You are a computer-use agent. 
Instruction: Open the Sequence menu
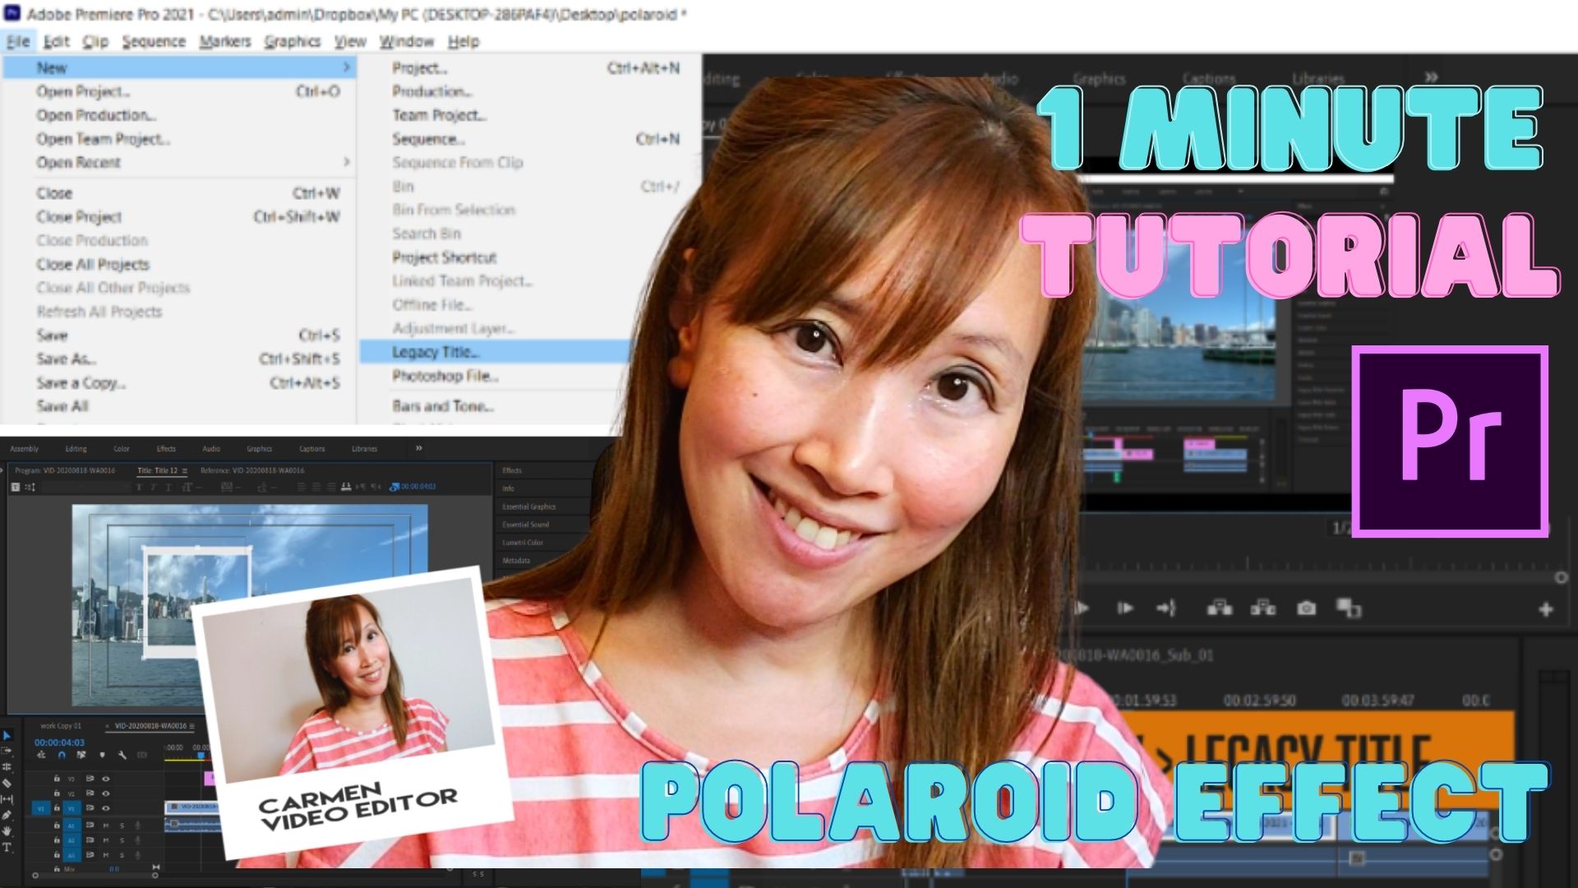[154, 41]
